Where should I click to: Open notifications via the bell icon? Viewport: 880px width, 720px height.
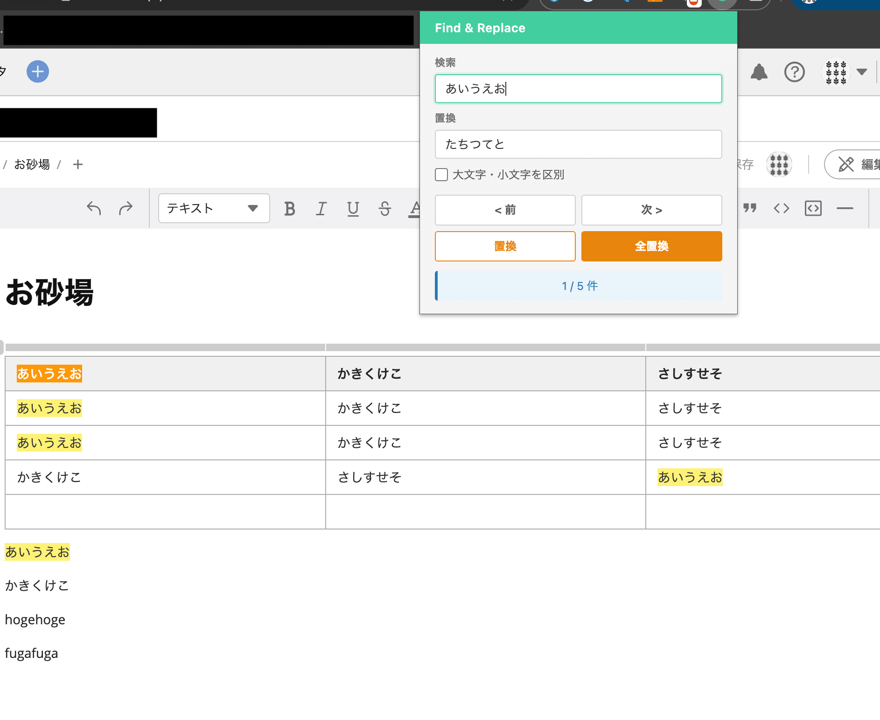pos(759,71)
